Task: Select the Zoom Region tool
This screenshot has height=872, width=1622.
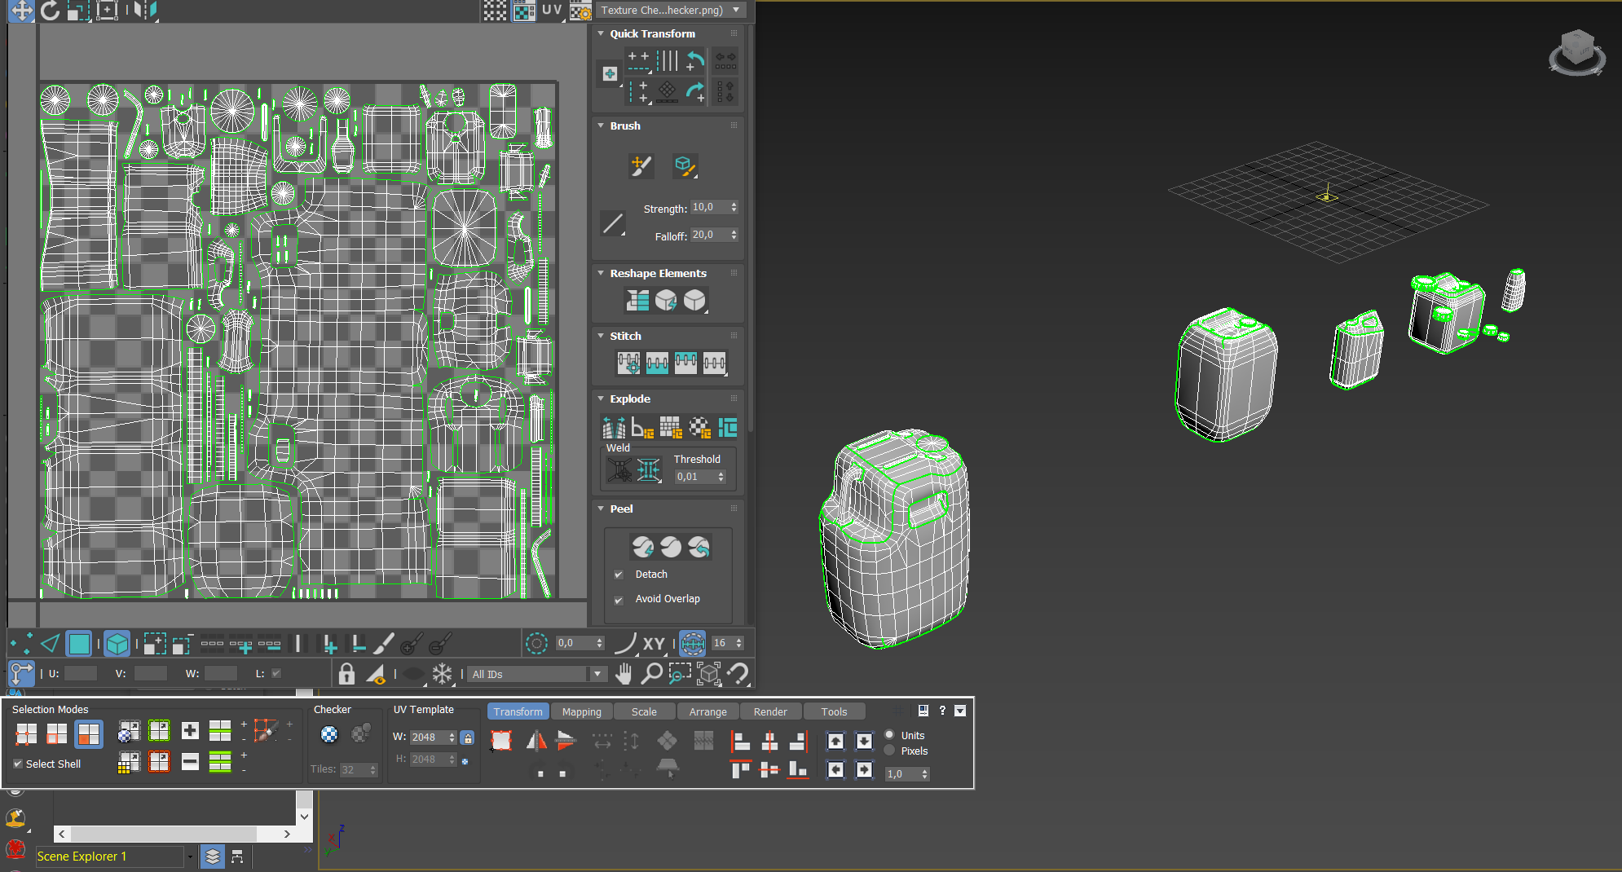Action: pos(679,674)
